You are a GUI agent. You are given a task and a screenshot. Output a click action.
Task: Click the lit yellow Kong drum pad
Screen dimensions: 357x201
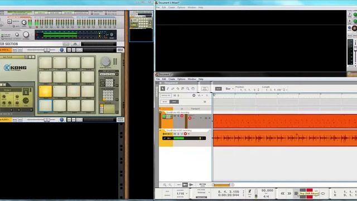click(x=45, y=91)
